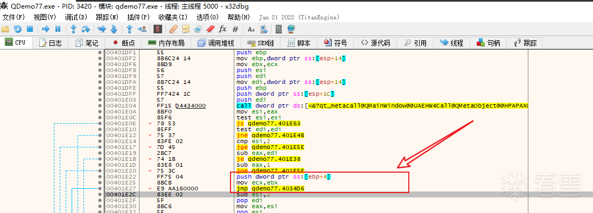
Task: Click the mov ebx,ecx instruction
Action: (257, 64)
